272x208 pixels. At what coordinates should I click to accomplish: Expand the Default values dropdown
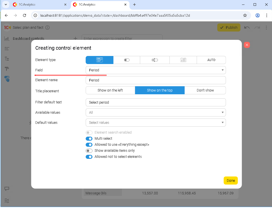(155, 123)
